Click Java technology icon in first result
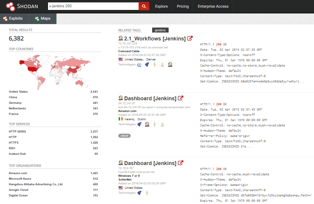 click(162, 64)
